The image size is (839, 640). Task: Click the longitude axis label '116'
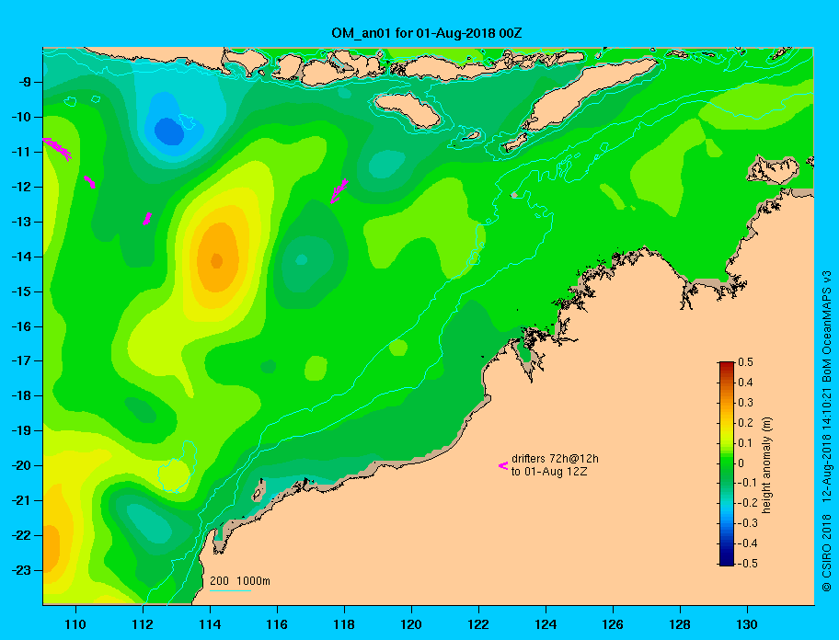[x=277, y=624]
